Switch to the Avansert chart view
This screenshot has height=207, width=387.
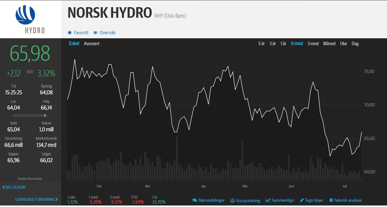click(92, 44)
